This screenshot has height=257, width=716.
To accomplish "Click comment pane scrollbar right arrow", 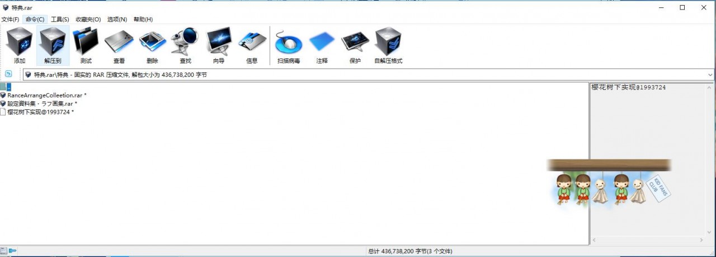I will click(x=703, y=240).
